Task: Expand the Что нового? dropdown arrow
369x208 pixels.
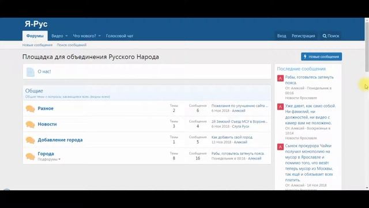Action: (100, 36)
